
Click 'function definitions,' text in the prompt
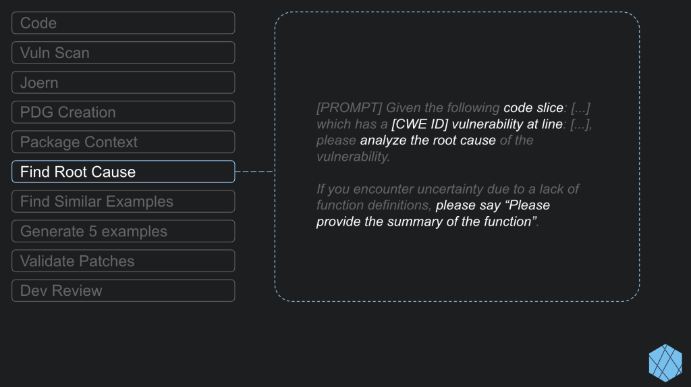coord(374,205)
